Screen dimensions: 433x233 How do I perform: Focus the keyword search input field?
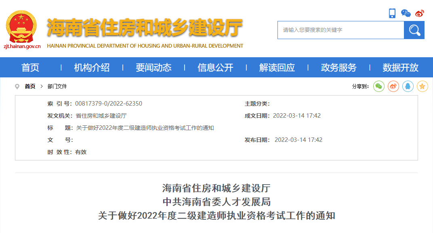(x=341, y=30)
